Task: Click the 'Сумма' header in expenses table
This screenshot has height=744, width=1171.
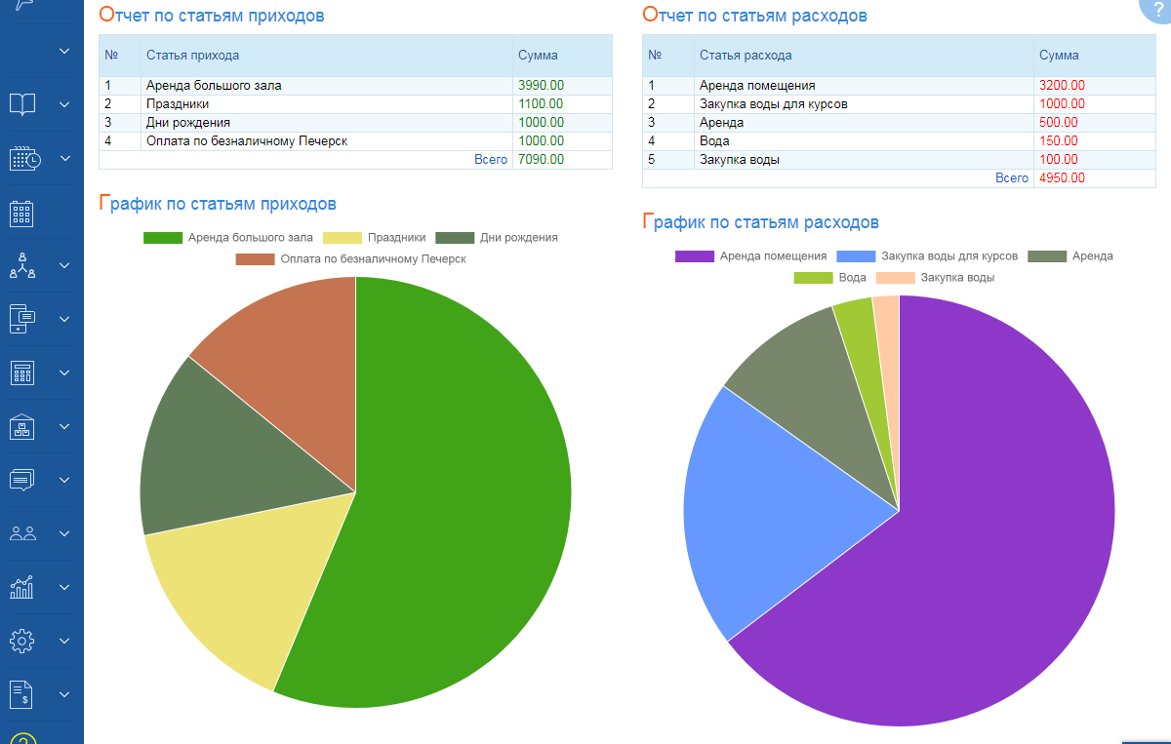Action: click(x=1059, y=56)
